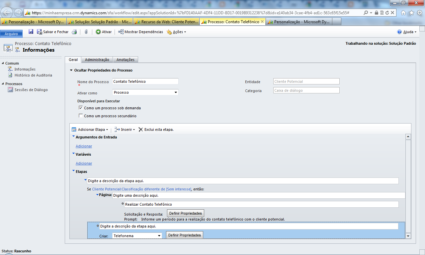Collapse 'Ocultar Propriedades do Processo' section
425x255 pixels.
[x=71, y=70]
